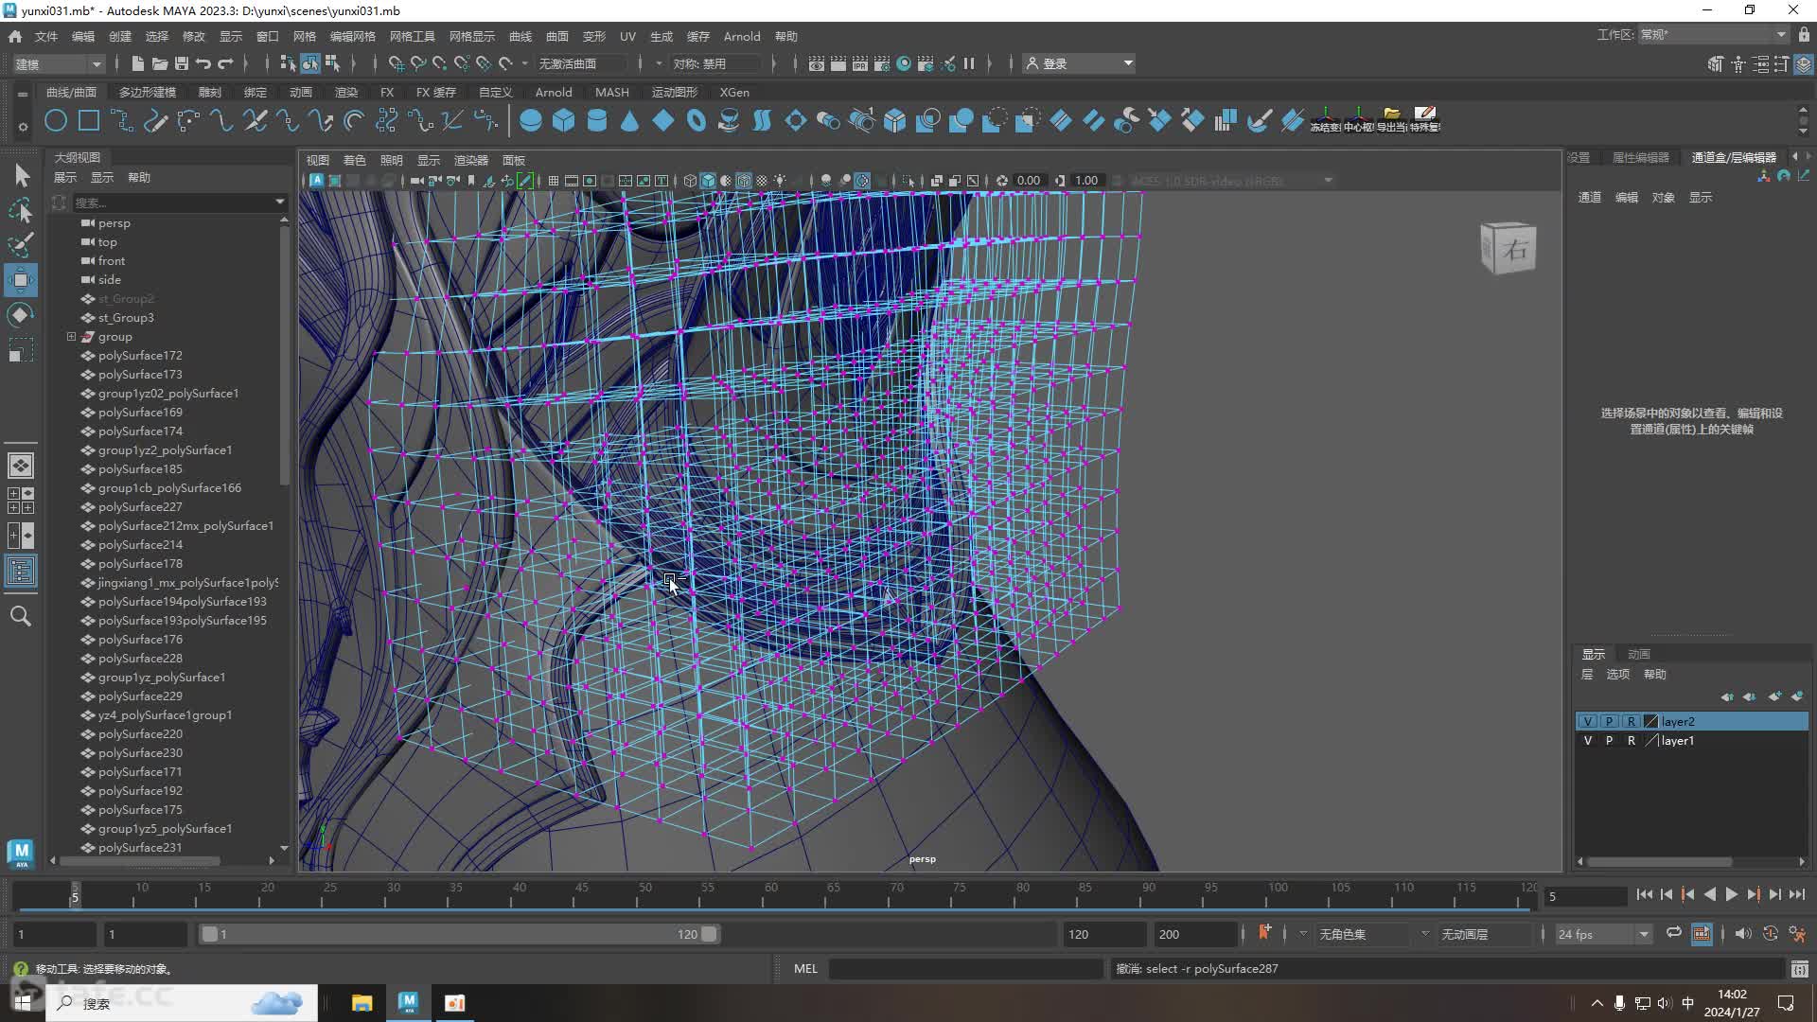Select the NURBS square shelf icon
The image size is (1817, 1022).
point(89,120)
